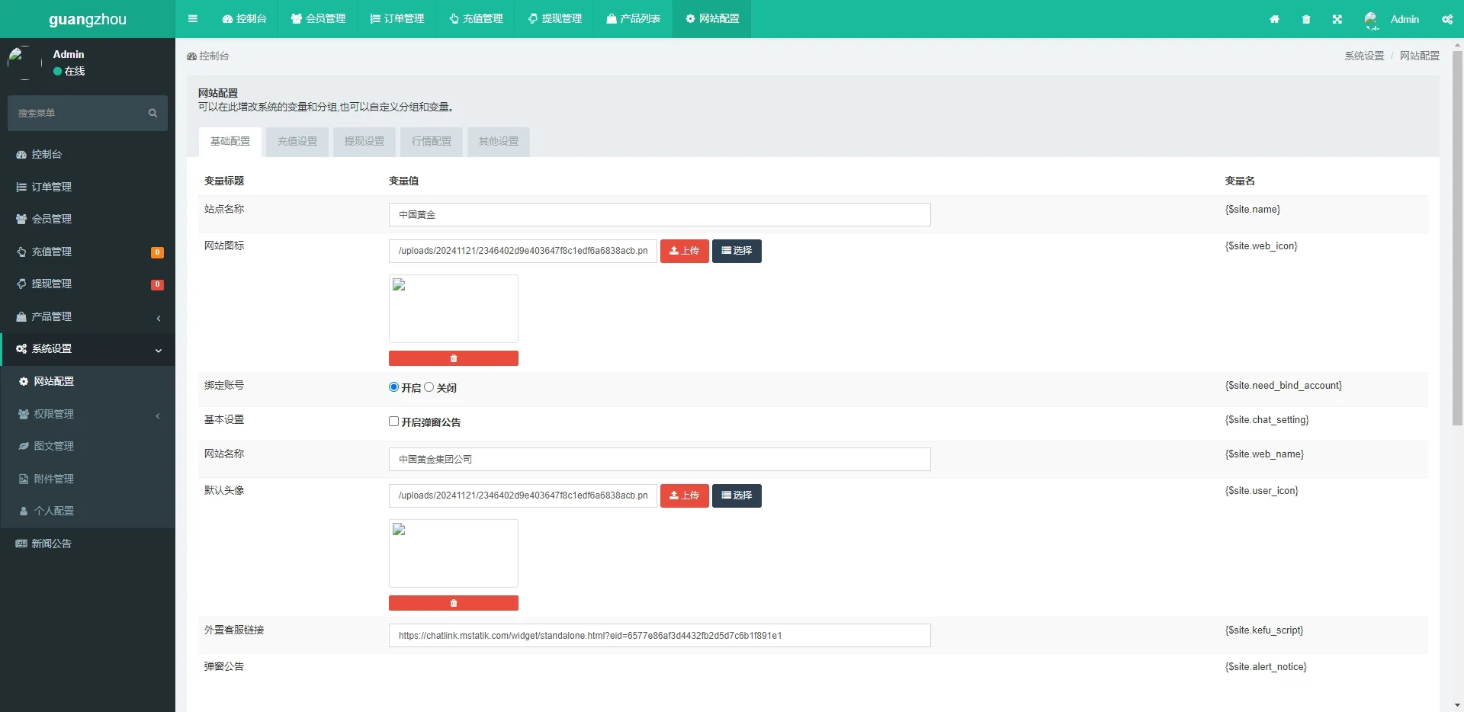Click 上传 button for 网站图标
Screen dimensions: 1464x712
[x=684, y=251]
